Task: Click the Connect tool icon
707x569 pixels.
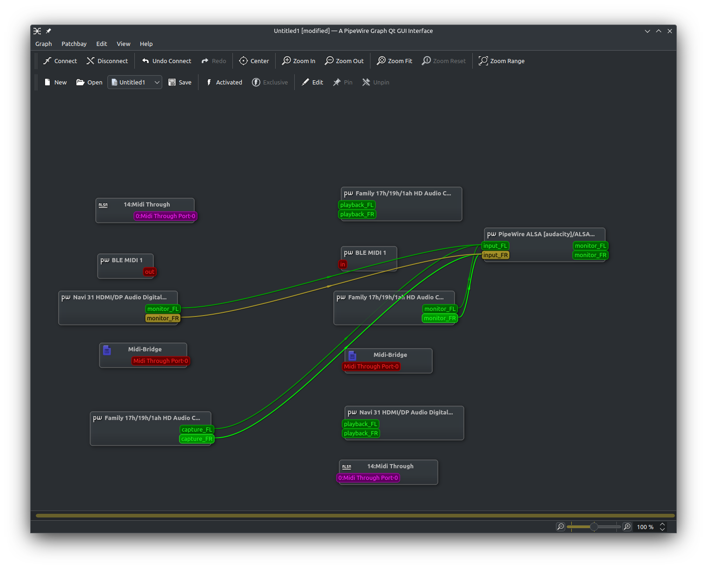Action: pos(47,61)
